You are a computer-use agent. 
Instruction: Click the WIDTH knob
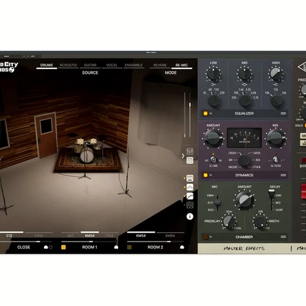coord(260,222)
